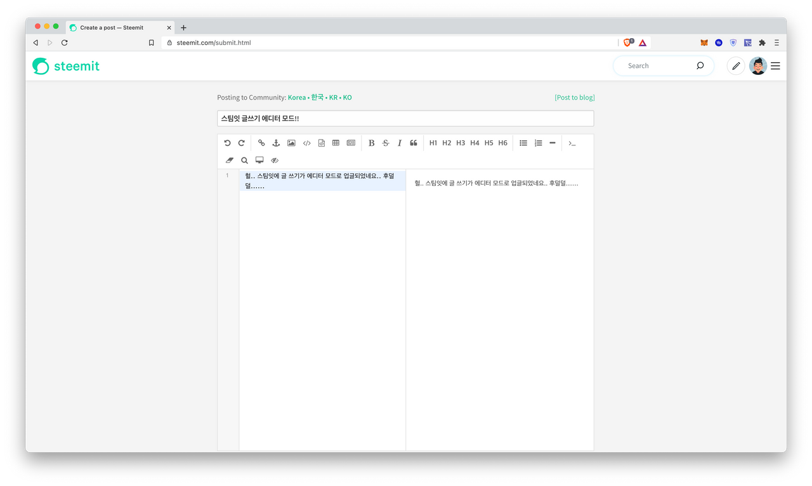Open the purple square extension icon
The image size is (812, 486).
point(748,43)
